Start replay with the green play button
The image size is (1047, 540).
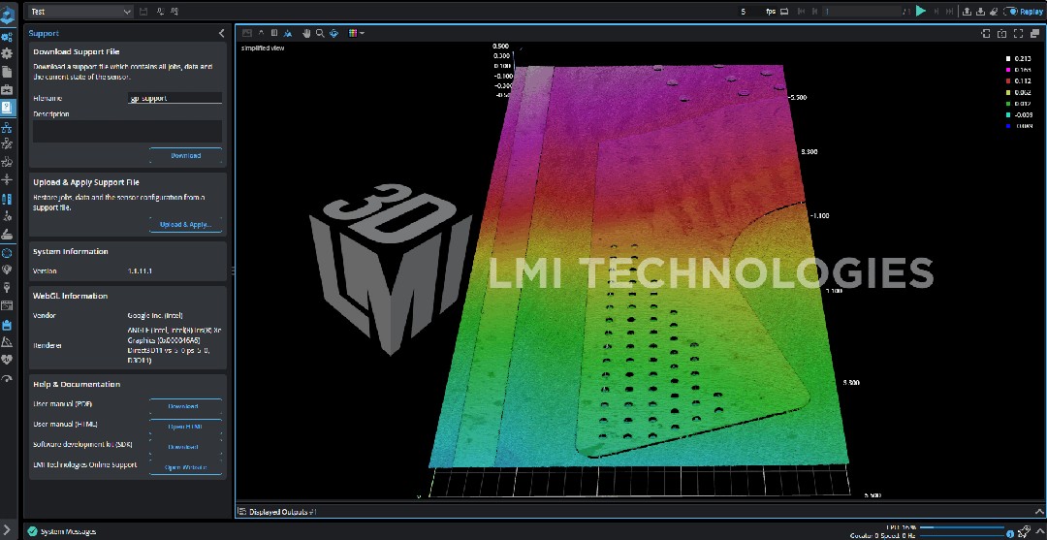pos(921,11)
